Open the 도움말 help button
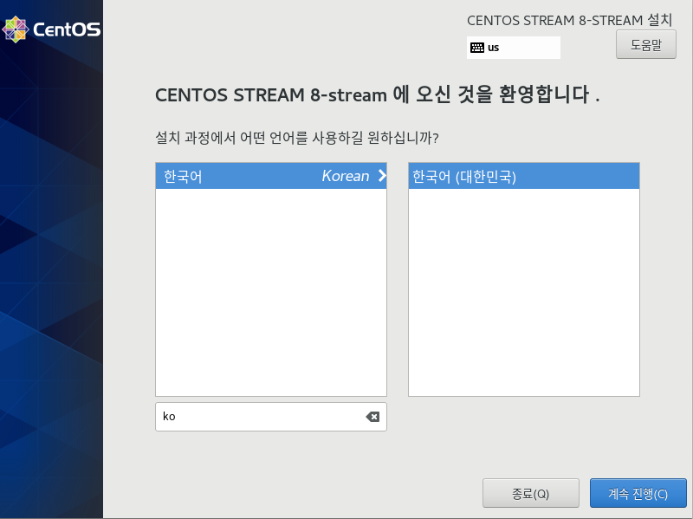This screenshot has width=693, height=519. [x=645, y=45]
